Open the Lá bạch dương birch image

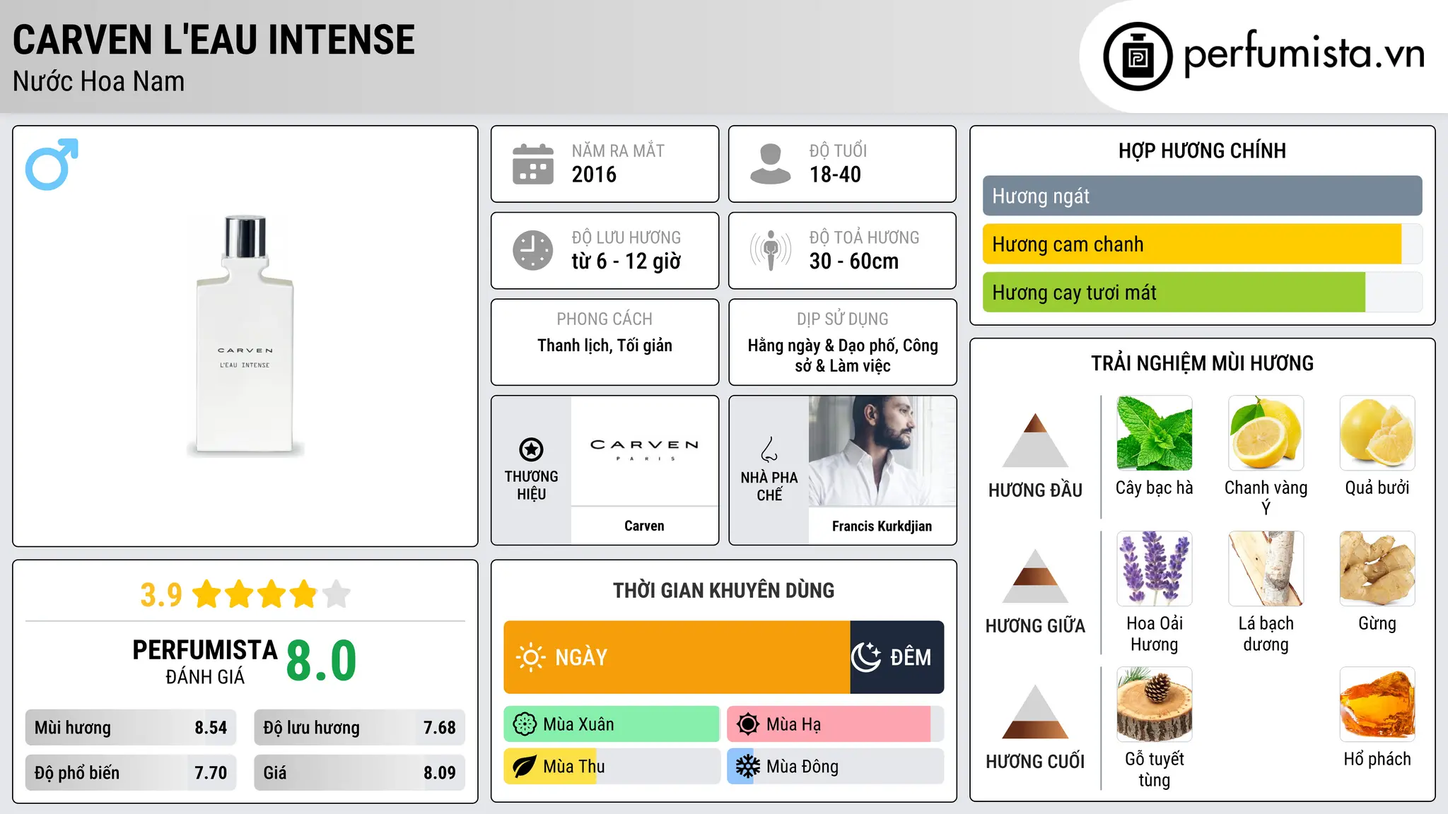pyautogui.click(x=1266, y=569)
